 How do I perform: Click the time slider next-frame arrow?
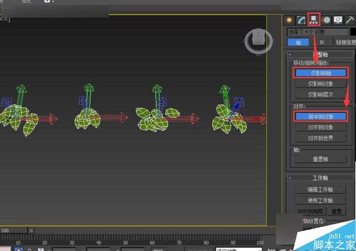31,231
